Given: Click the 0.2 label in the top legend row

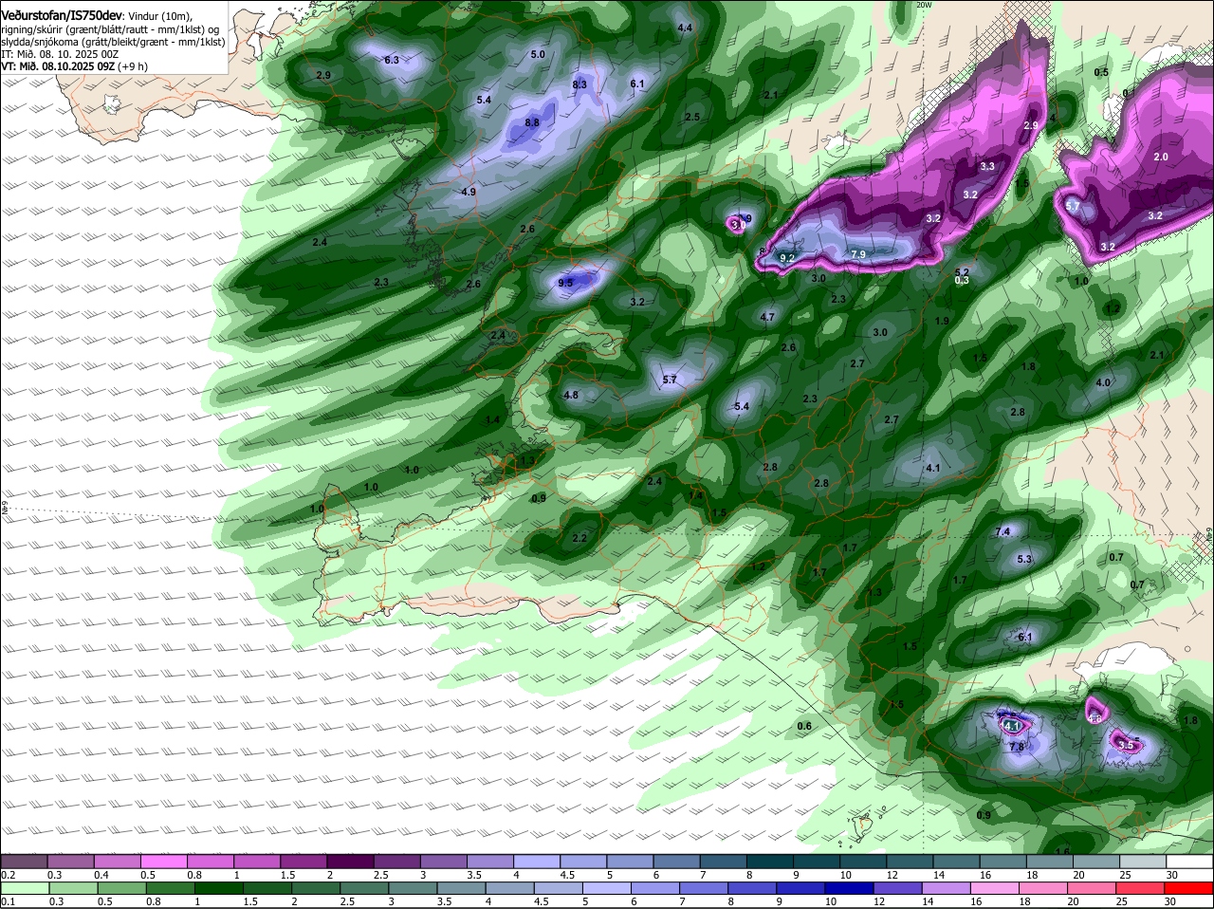Looking at the screenshot, I should coord(9,875).
